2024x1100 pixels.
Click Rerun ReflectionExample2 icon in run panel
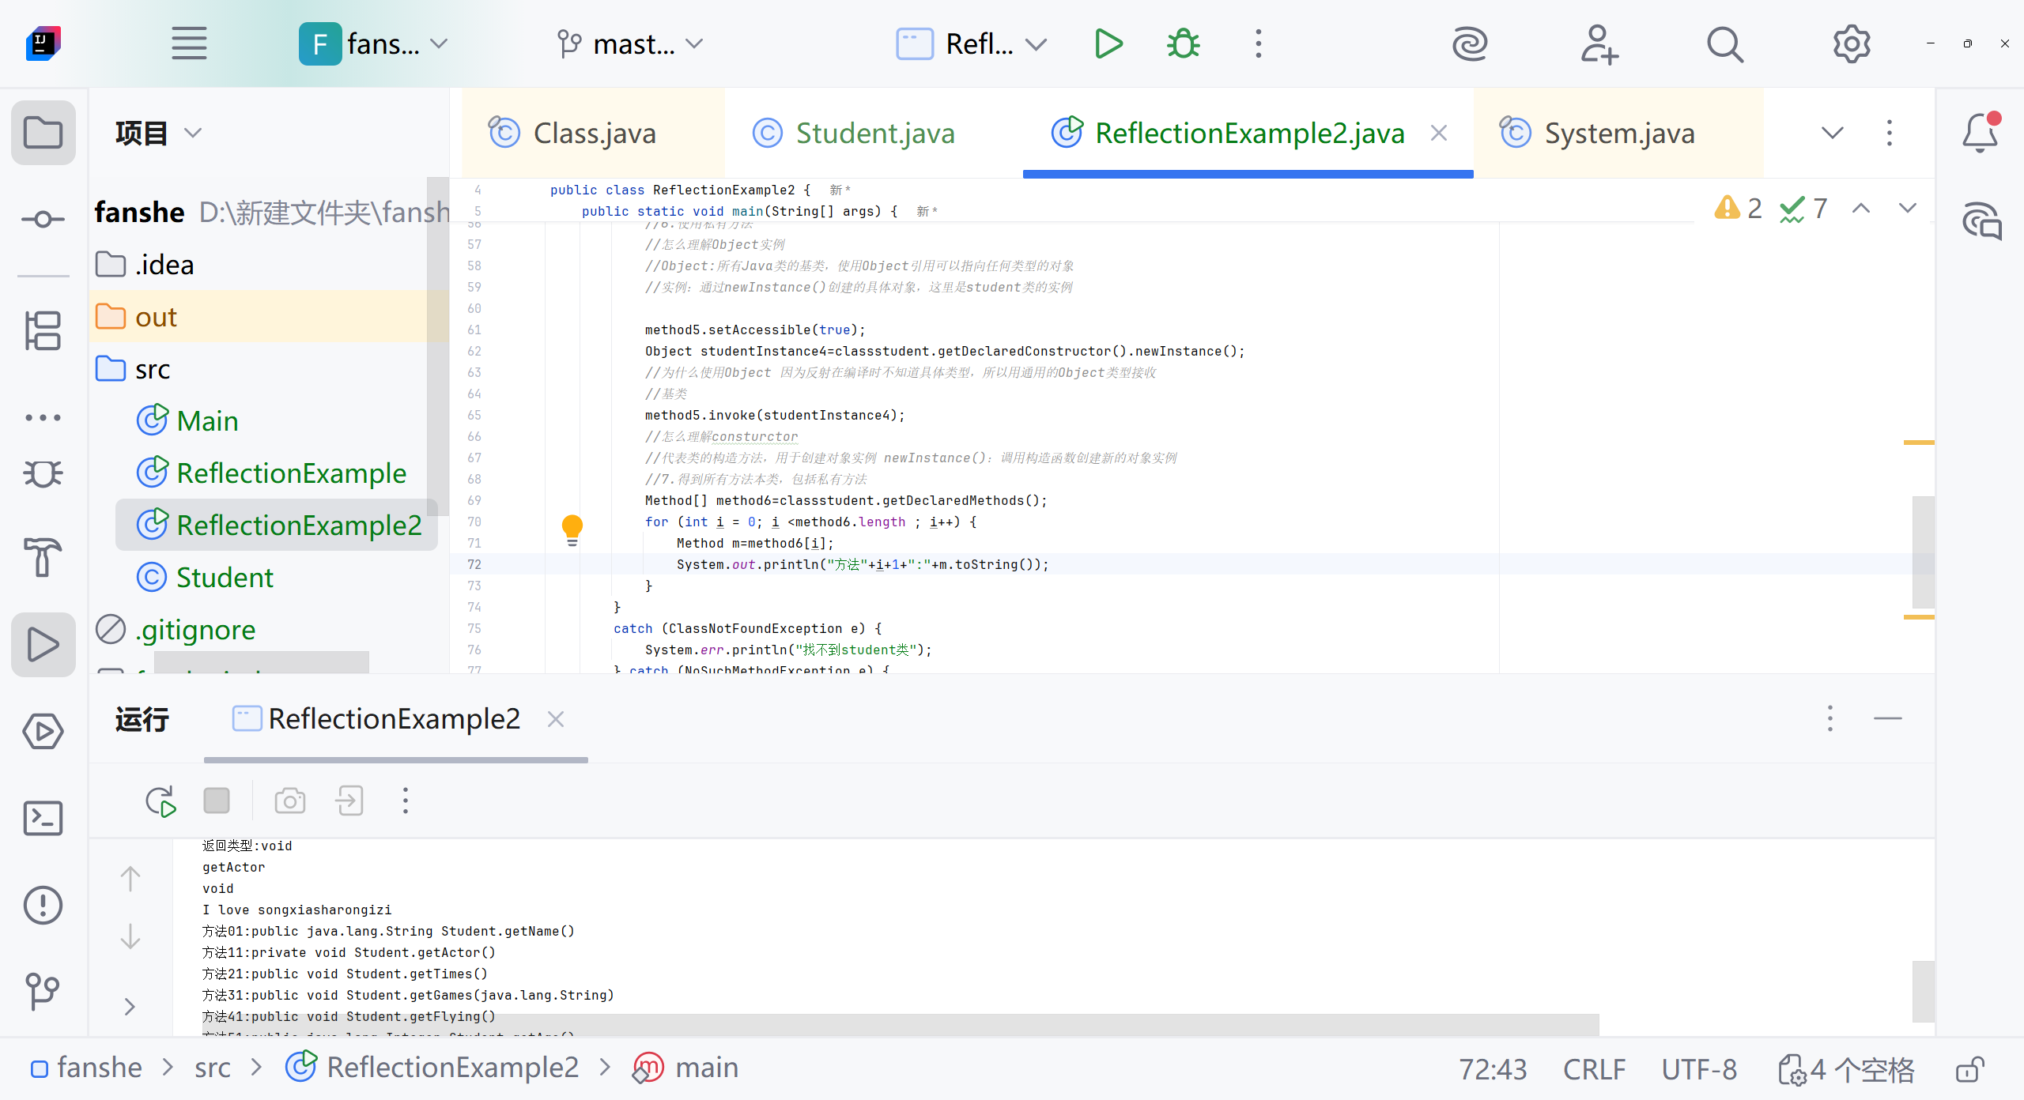pos(160,801)
